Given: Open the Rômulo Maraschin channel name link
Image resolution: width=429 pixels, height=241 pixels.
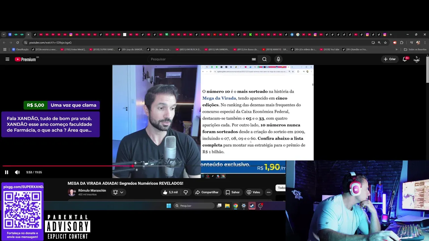Looking at the screenshot, I should [92, 190].
